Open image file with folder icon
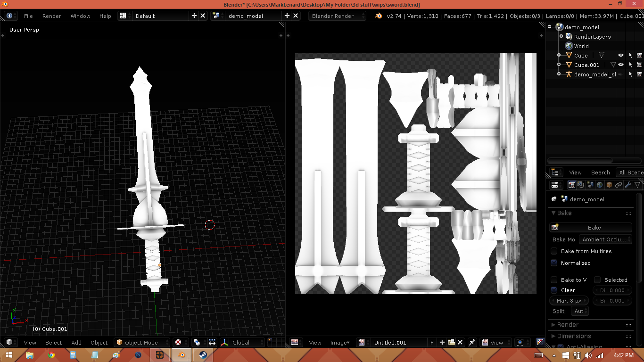644x362 pixels. click(x=451, y=343)
